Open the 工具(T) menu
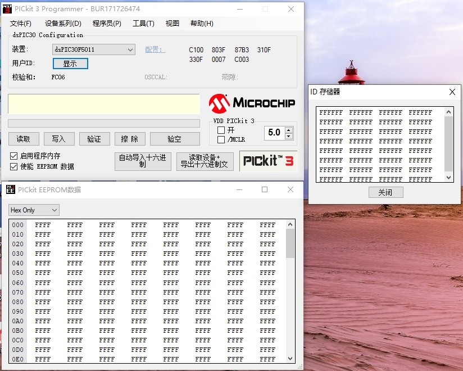 (143, 24)
